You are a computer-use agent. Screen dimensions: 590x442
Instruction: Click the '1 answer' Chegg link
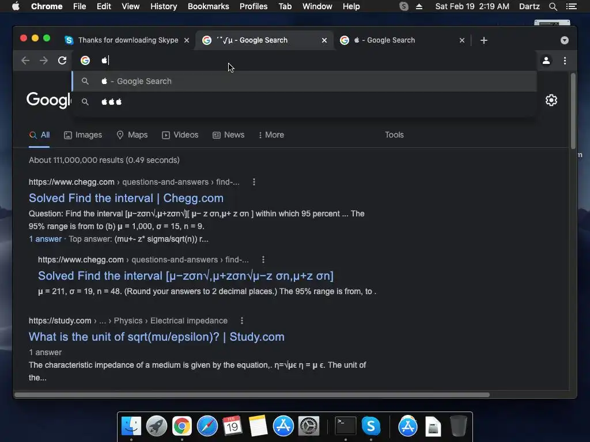[x=45, y=239]
